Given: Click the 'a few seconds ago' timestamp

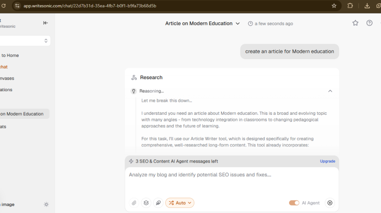Looking at the screenshot, I should pyautogui.click(x=274, y=24).
